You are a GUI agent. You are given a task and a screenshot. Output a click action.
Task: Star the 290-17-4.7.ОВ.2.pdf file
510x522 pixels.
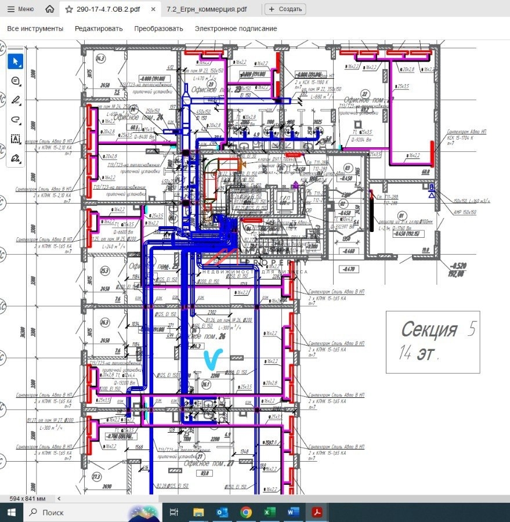point(69,9)
